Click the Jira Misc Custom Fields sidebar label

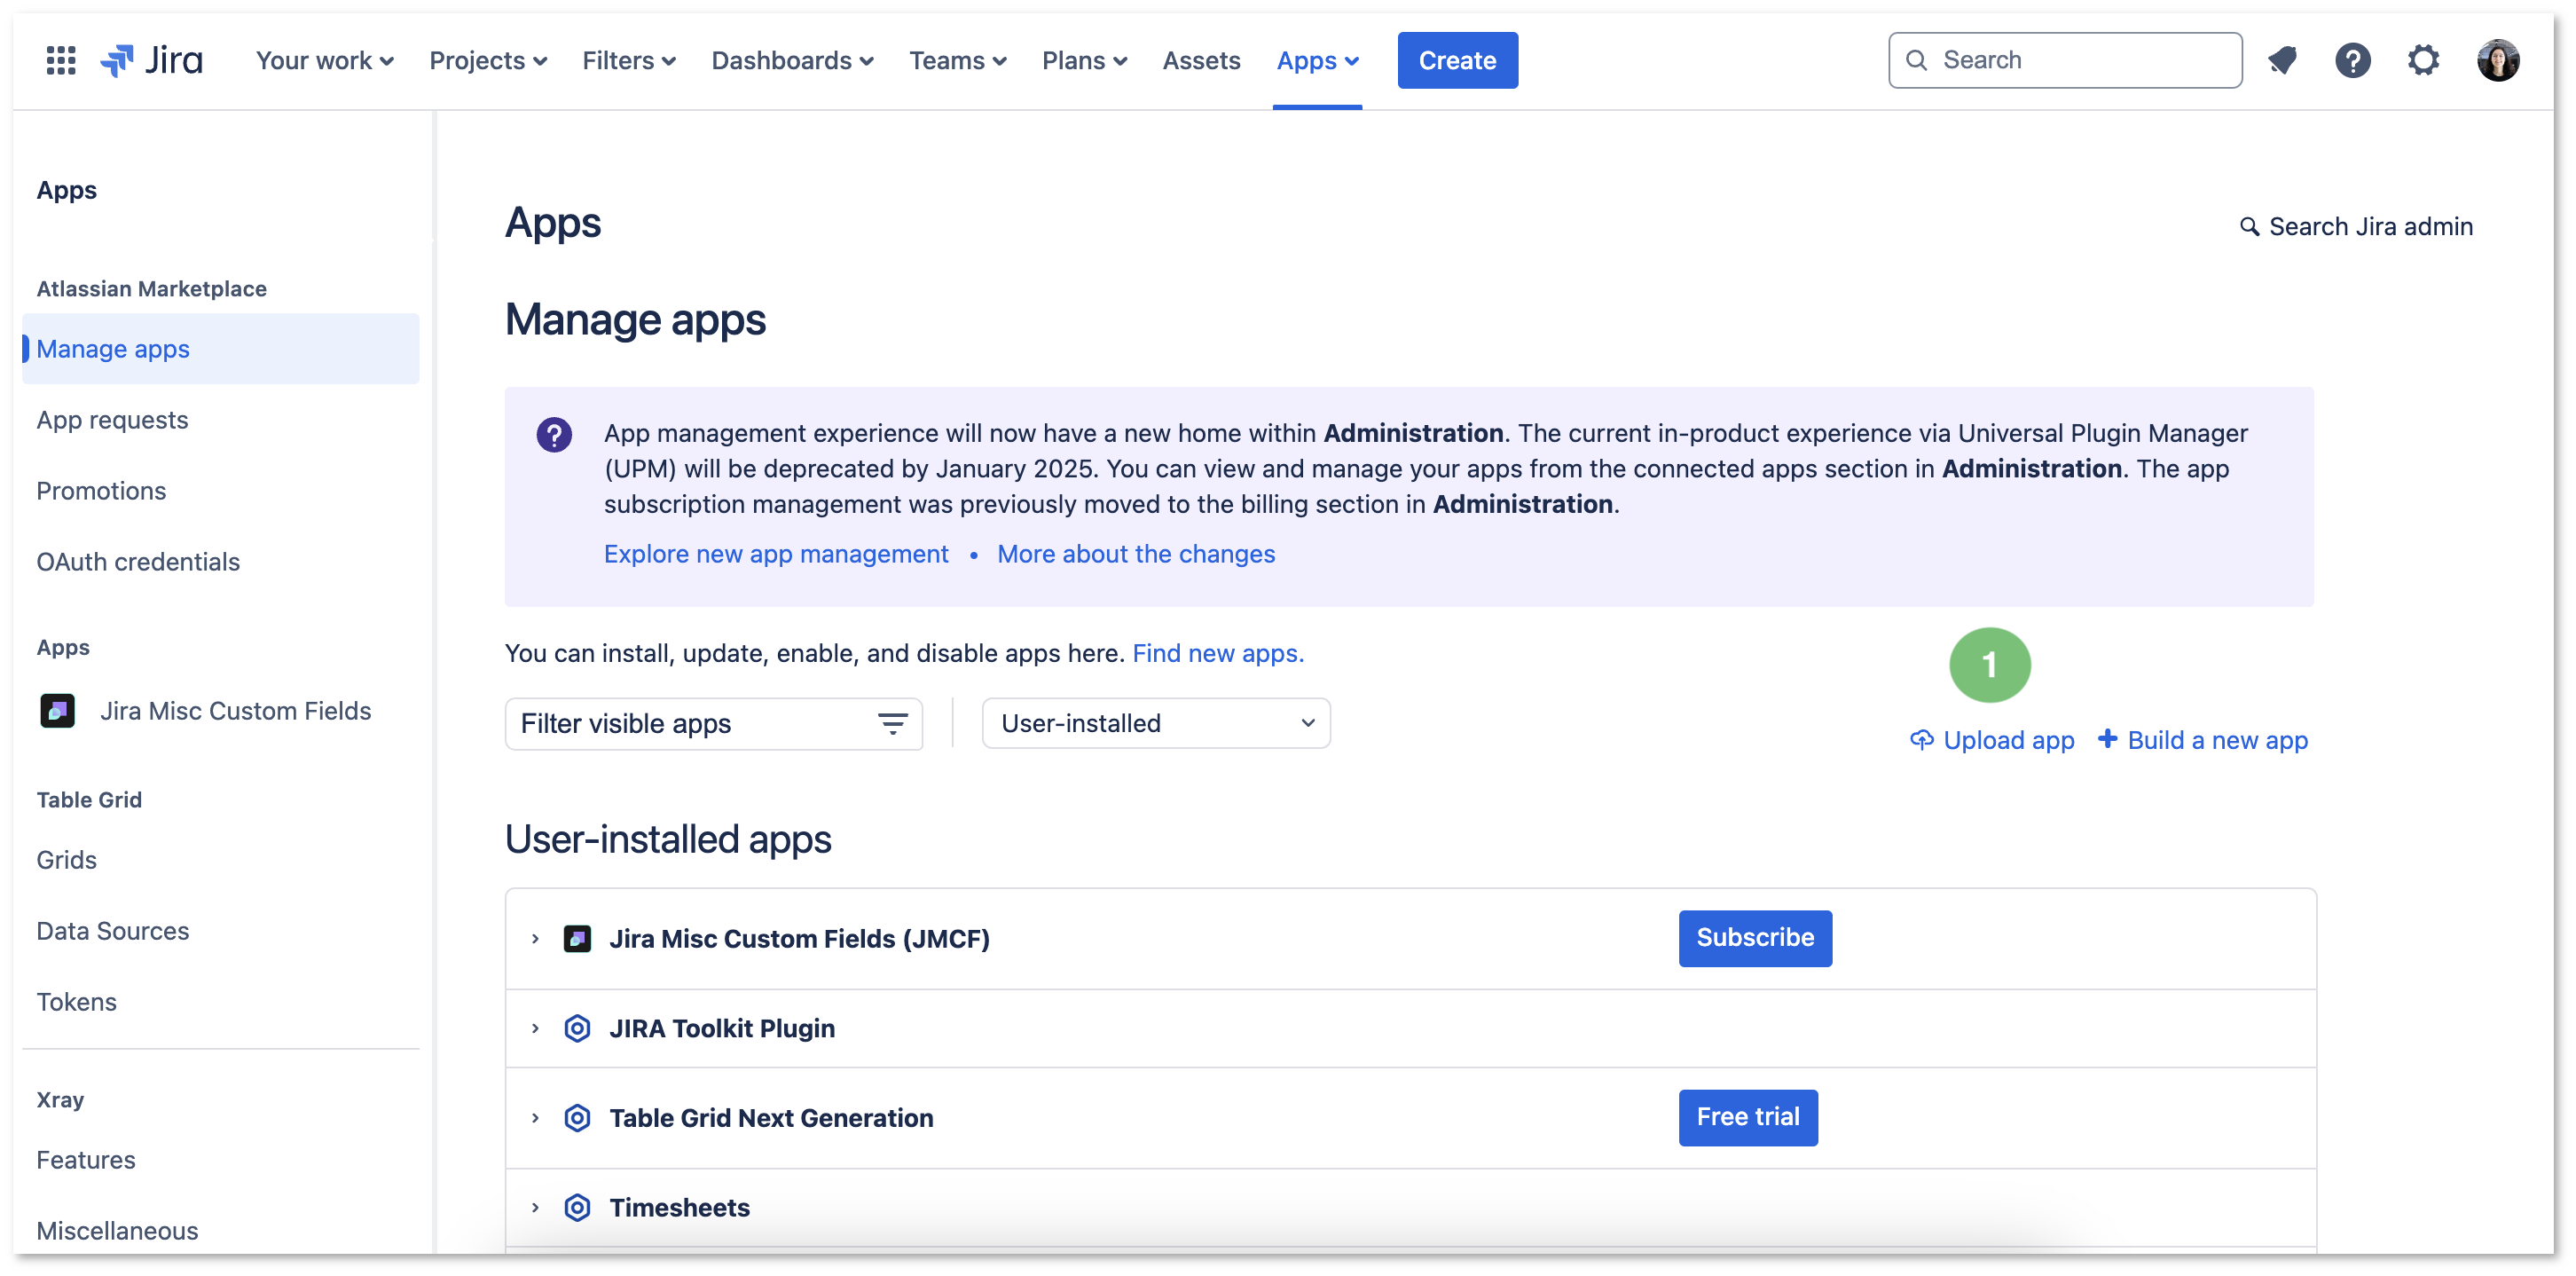pos(235,711)
